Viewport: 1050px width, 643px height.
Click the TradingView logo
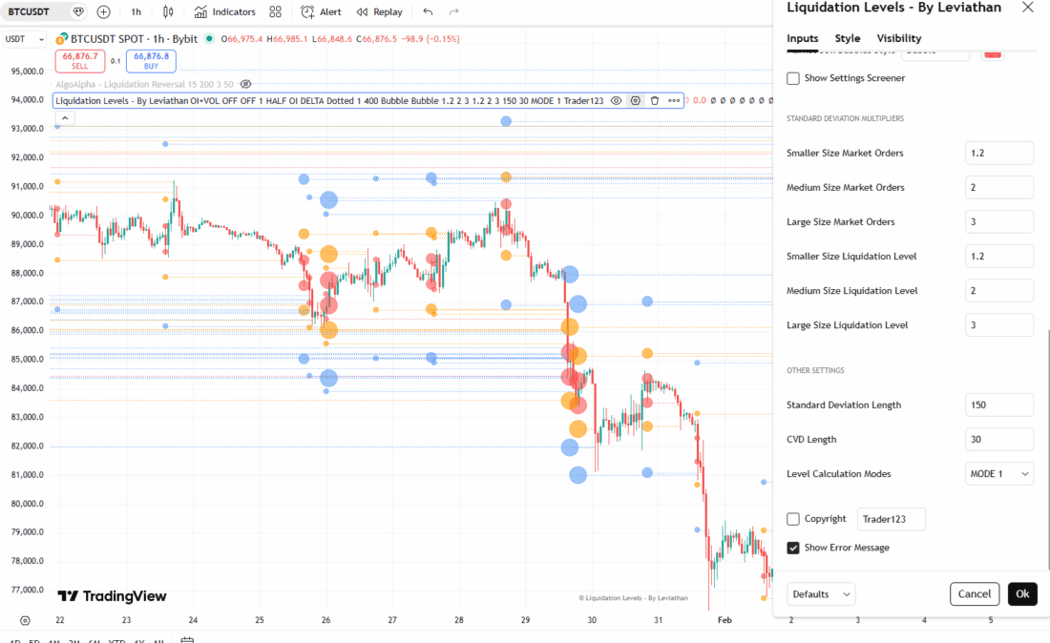[112, 596]
